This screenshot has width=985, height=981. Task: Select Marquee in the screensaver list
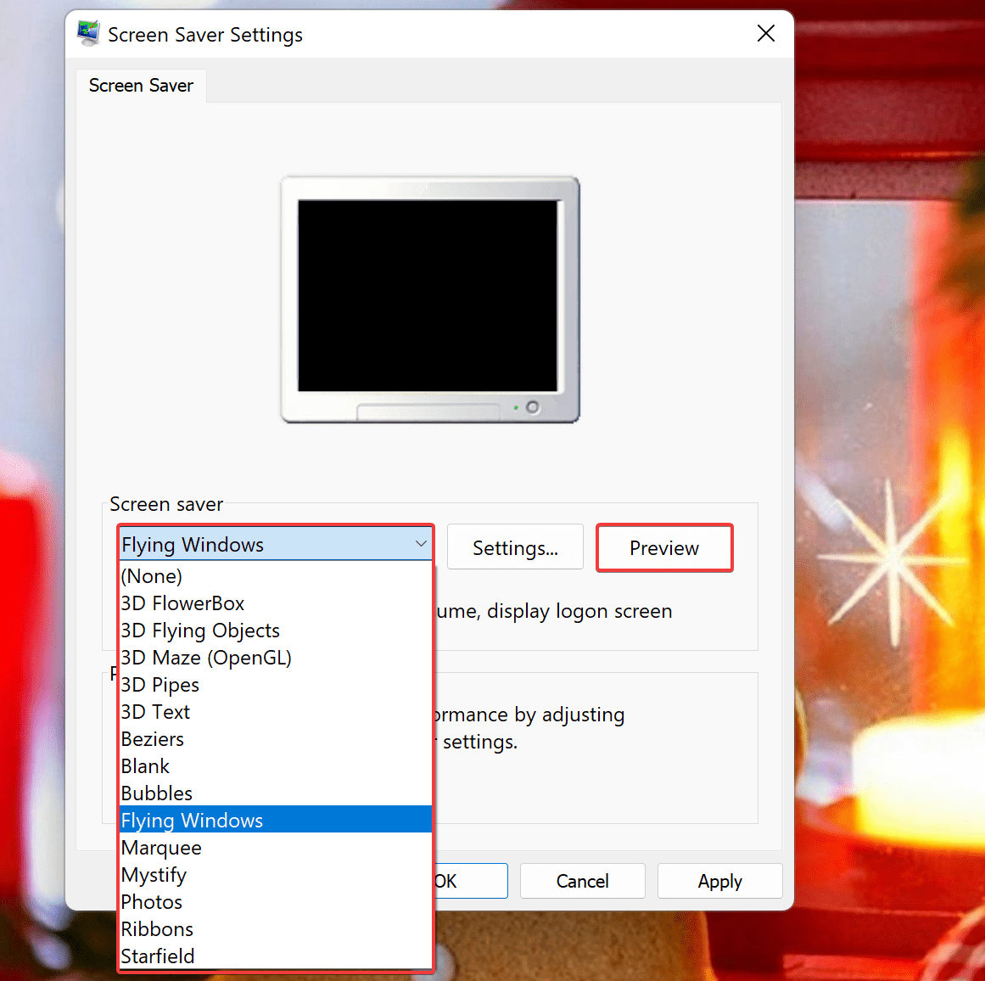(x=161, y=847)
